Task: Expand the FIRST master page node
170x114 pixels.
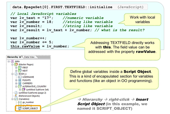Action: [x=17, y=68]
